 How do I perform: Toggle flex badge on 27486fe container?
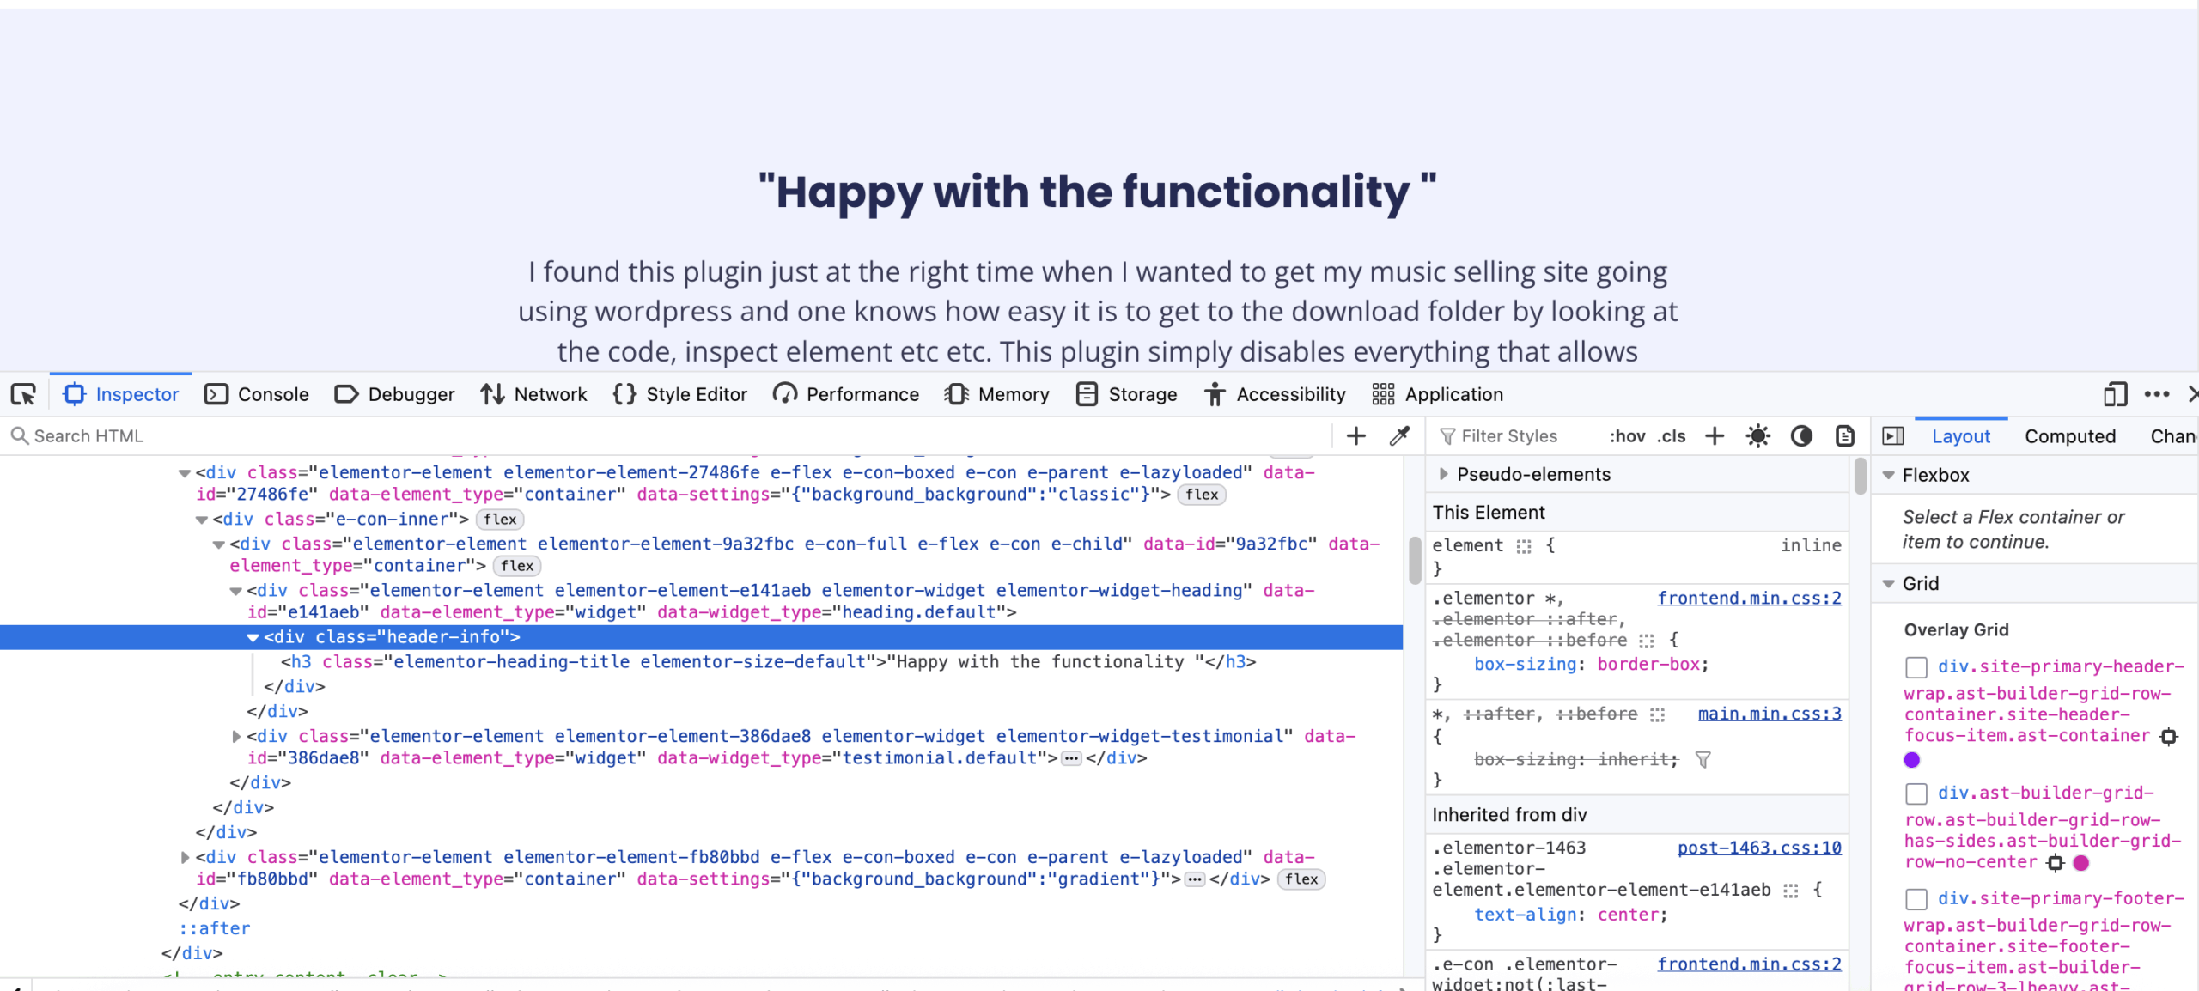1202,495
